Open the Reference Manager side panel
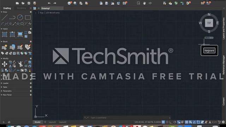The height and width of the screenshot is (127, 226). click(224, 65)
